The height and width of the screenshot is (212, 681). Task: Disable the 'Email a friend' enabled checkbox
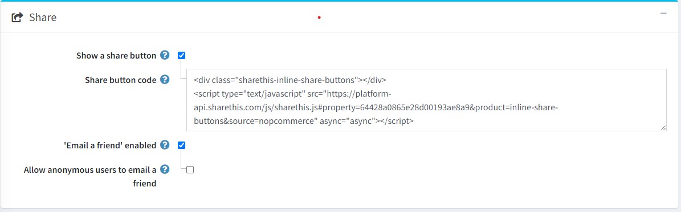click(182, 146)
